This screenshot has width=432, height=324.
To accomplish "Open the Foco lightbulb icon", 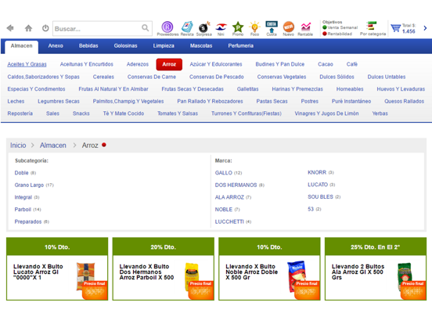I will point(254,29).
